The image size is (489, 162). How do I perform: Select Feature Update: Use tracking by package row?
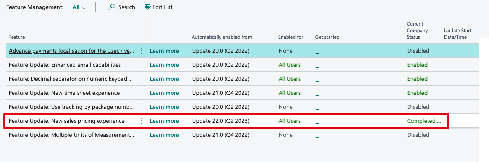tap(71, 107)
